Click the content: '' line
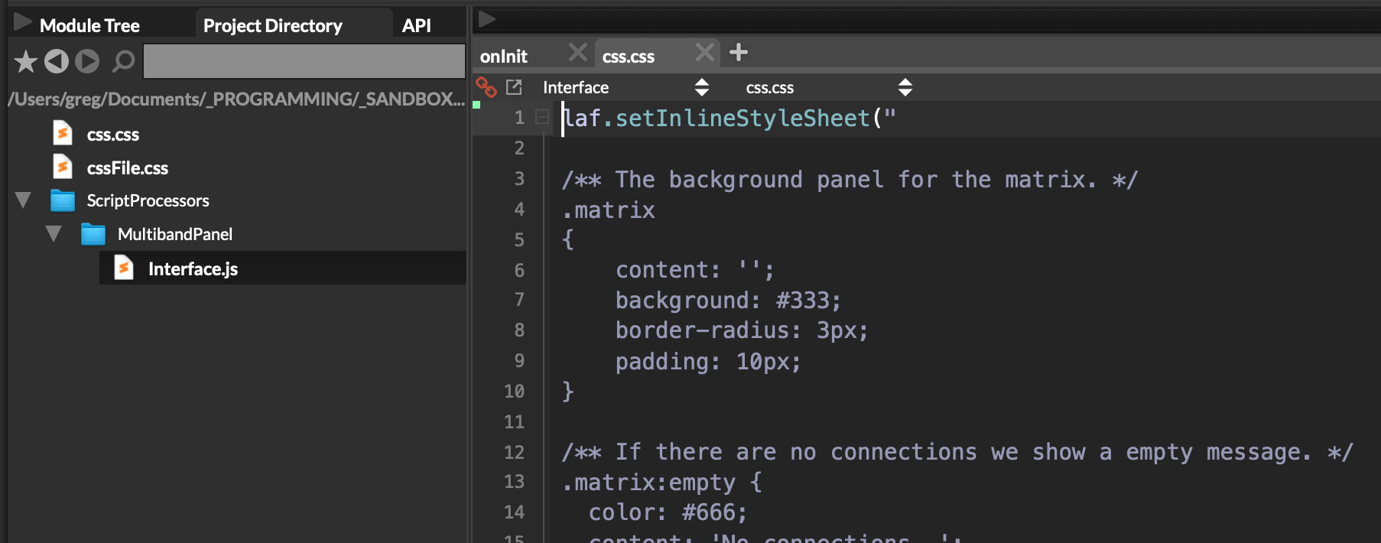The image size is (1381, 543). tap(695, 269)
